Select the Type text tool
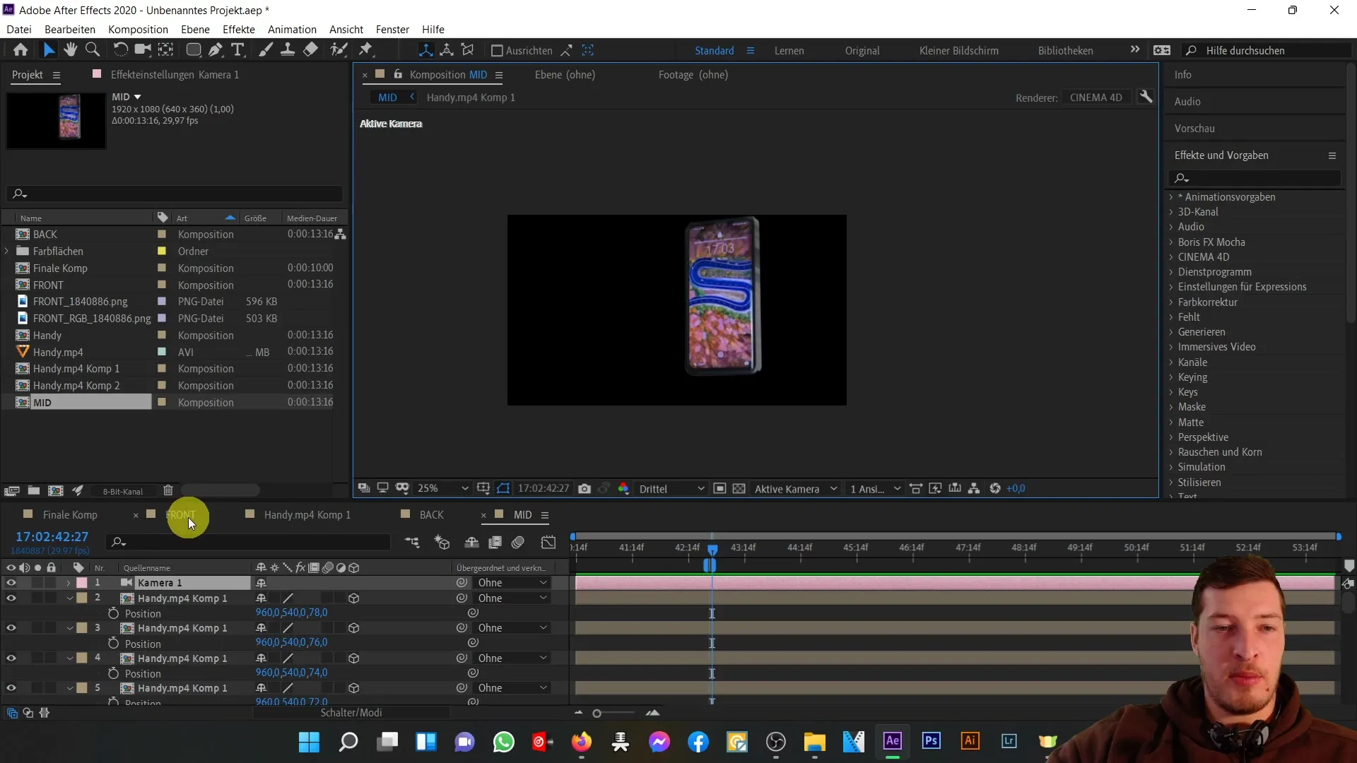Screen dimensions: 1357x763 click(238, 50)
